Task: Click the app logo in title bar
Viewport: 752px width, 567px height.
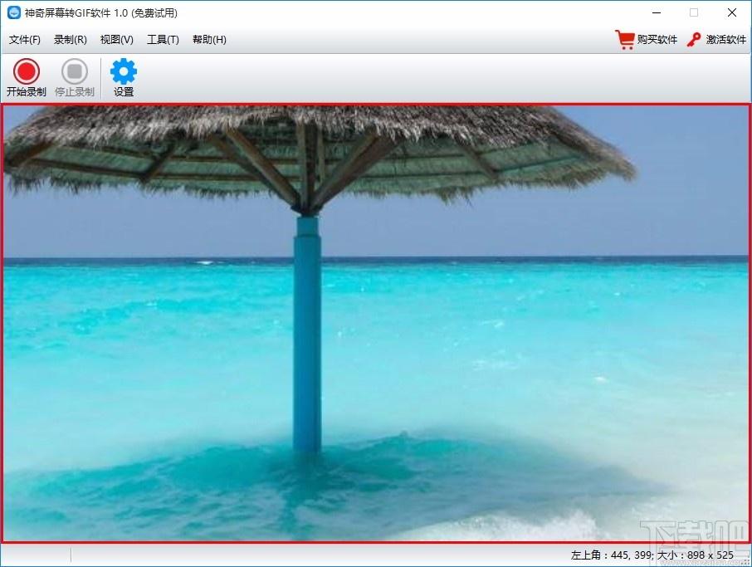Action: [x=14, y=12]
